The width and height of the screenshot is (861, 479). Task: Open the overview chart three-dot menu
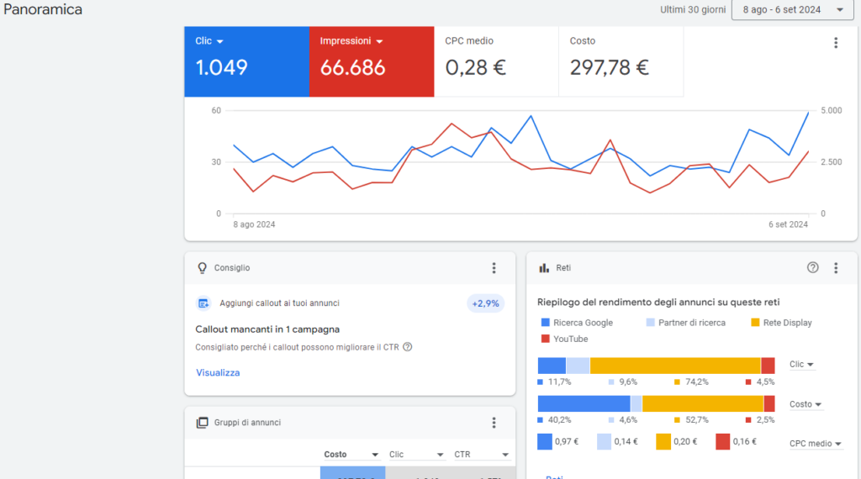coord(836,43)
